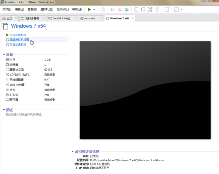Click the green power-on play toolbar icon
Viewport: 219px width, 174px height.
(89, 10)
